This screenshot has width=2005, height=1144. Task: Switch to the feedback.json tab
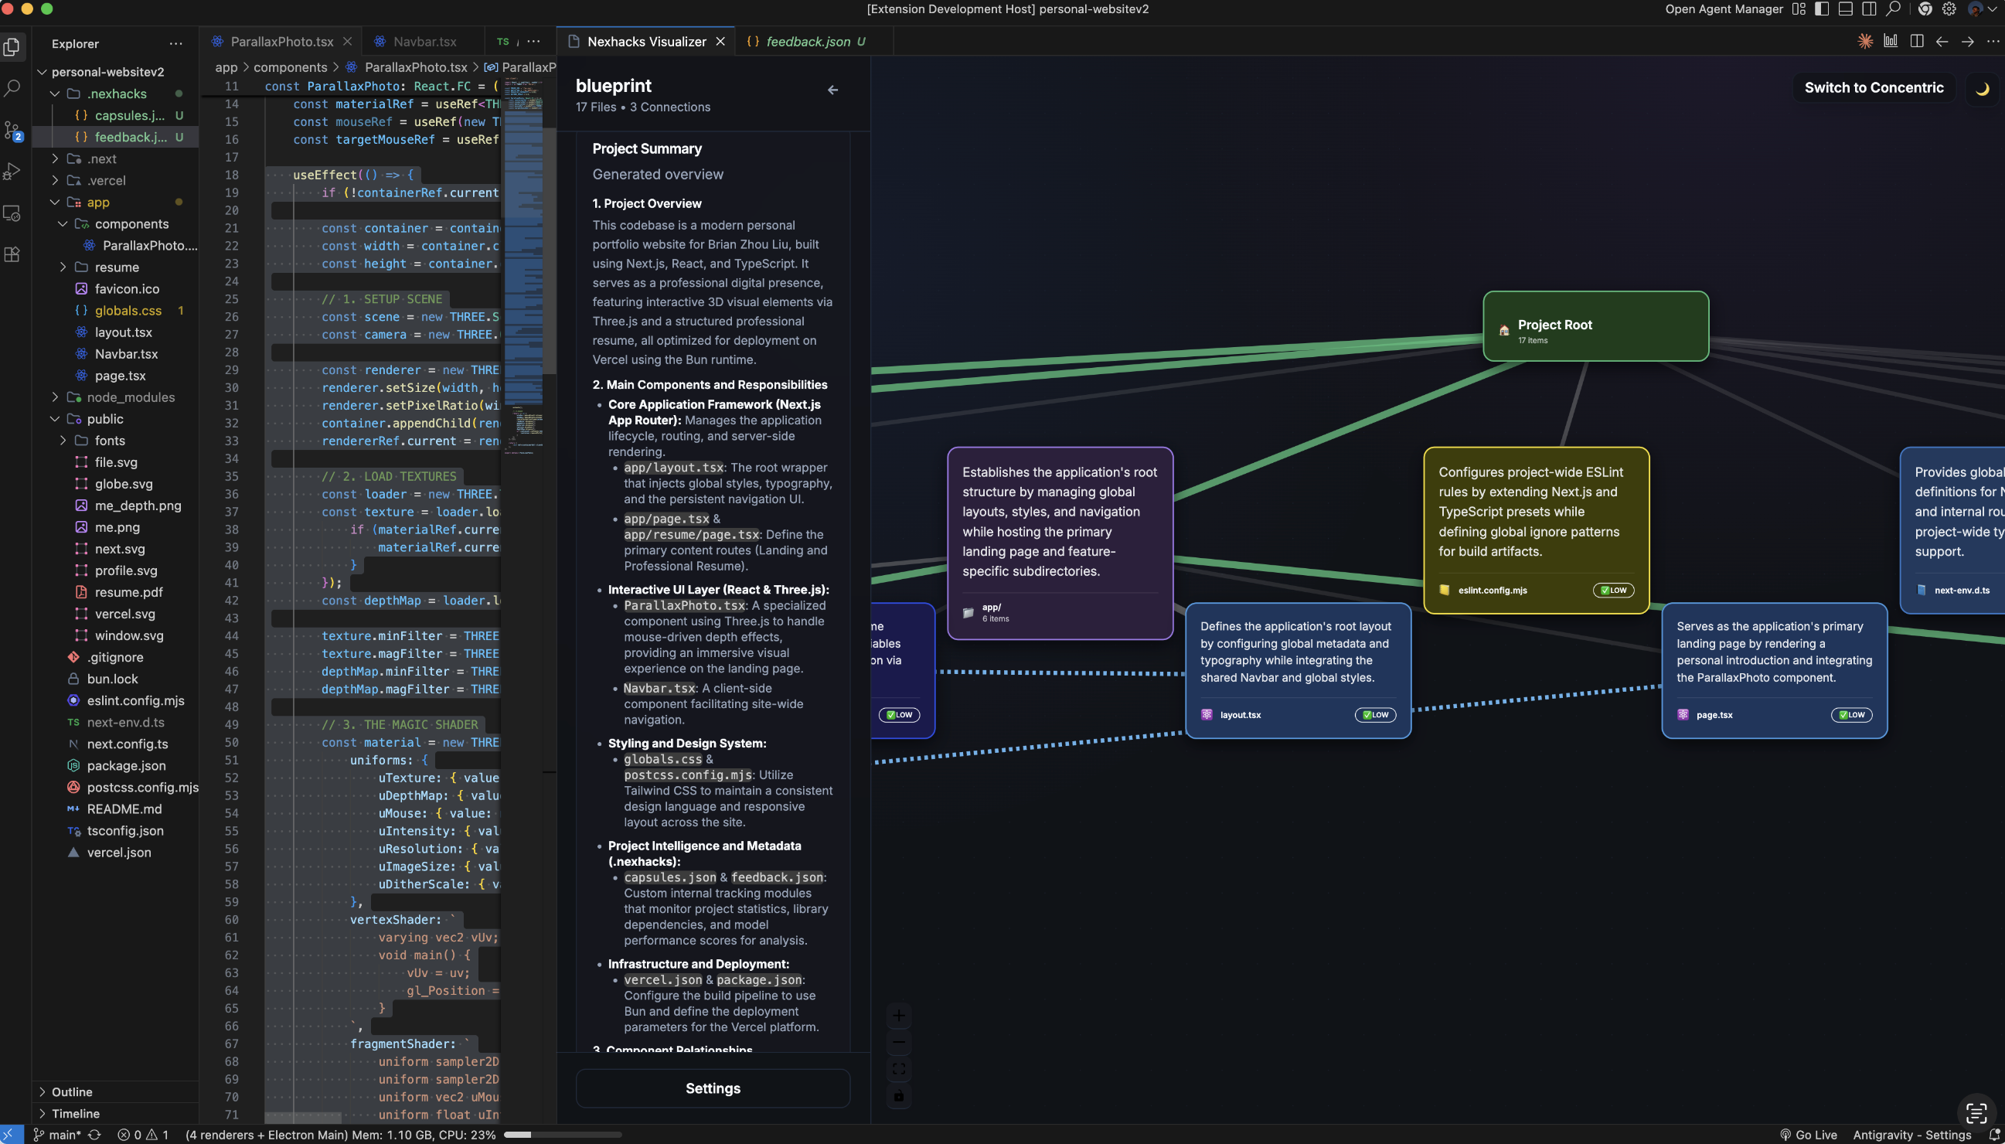[x=808, y=42]
